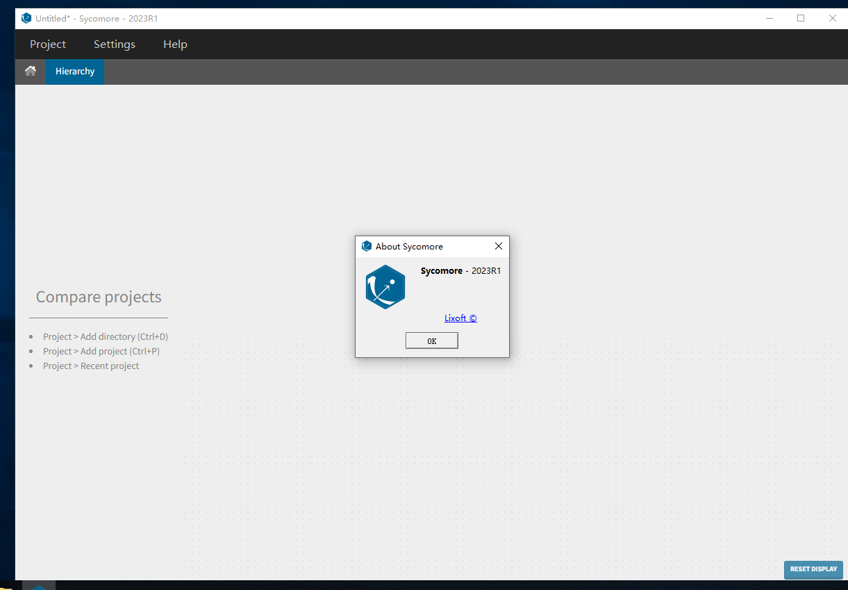The height and width of the screenshot is (590, 848).
Task: Click the 'Project > Recent project' hint
Action: tap(91, 366)
